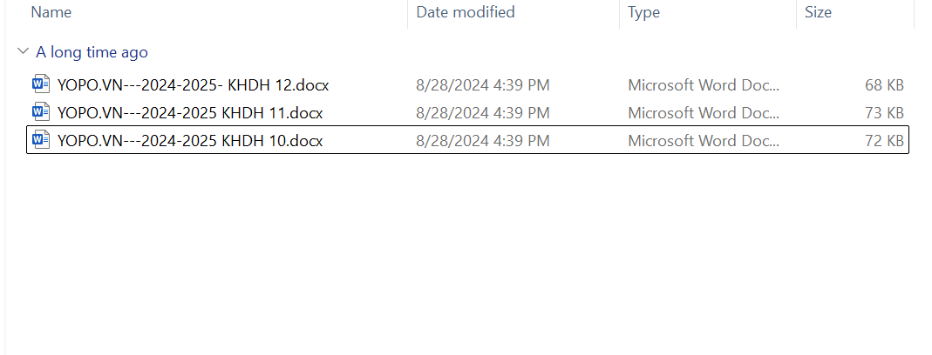932x355 pixels.
Task: Click the 72 KB size value
Action: point(883,141)
